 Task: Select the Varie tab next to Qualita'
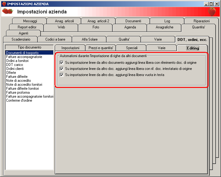(158, 39)
